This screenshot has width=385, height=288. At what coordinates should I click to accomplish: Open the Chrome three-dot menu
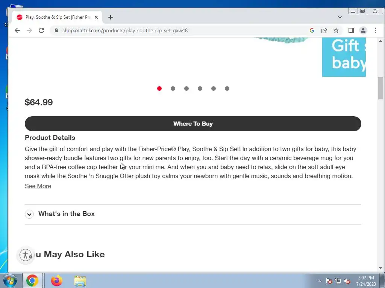click(375, 30)
